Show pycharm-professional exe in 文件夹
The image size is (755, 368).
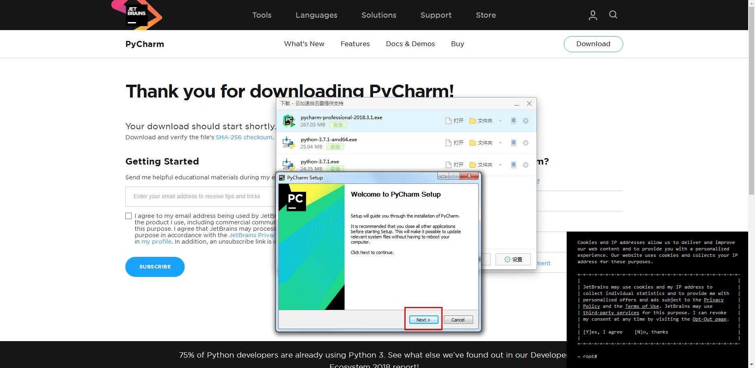click(x=481, y=121)
